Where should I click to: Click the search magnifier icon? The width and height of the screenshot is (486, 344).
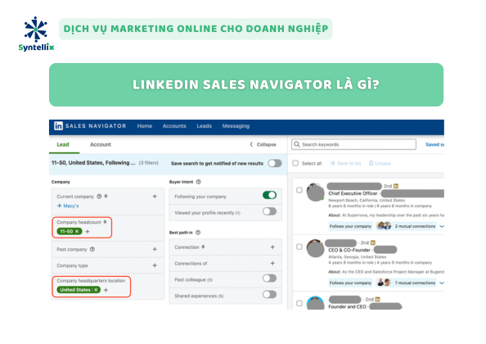297,144
